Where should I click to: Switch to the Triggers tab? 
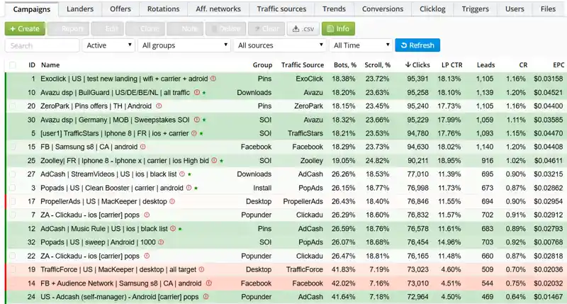[x=475, y=9]
